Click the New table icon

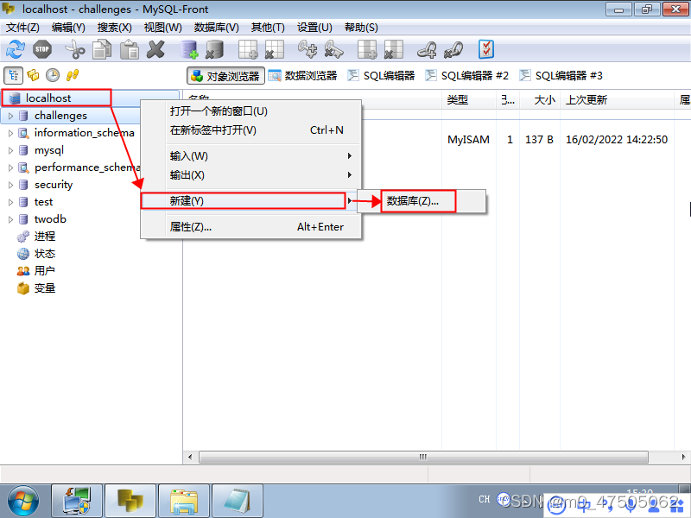[x=248, y=49]
